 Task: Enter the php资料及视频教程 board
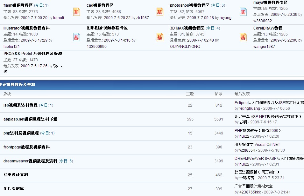coord(21,133)
